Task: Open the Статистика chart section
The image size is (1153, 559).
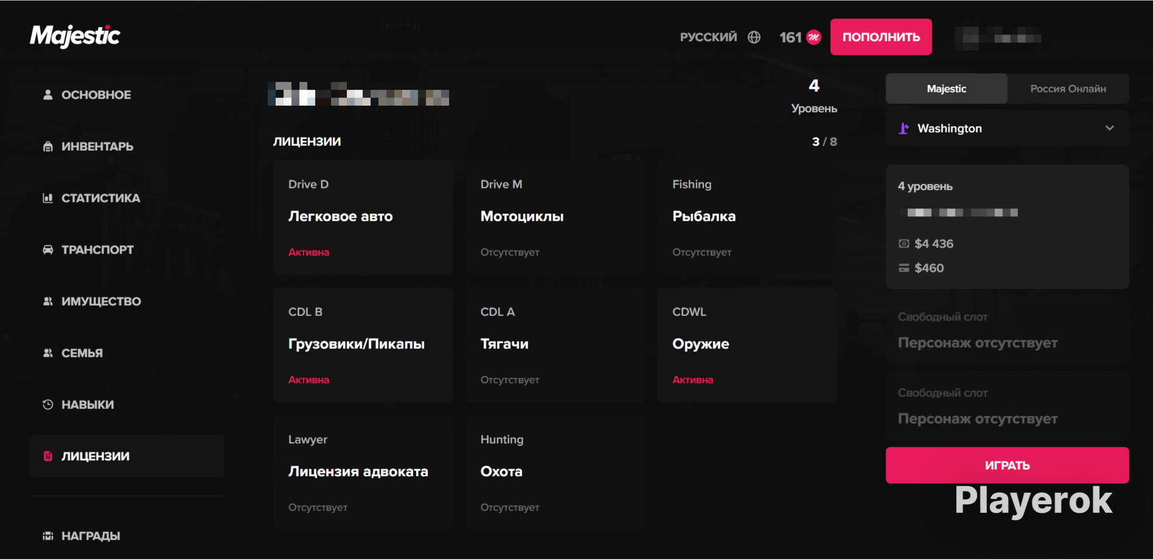Action: tap(91, 198)
